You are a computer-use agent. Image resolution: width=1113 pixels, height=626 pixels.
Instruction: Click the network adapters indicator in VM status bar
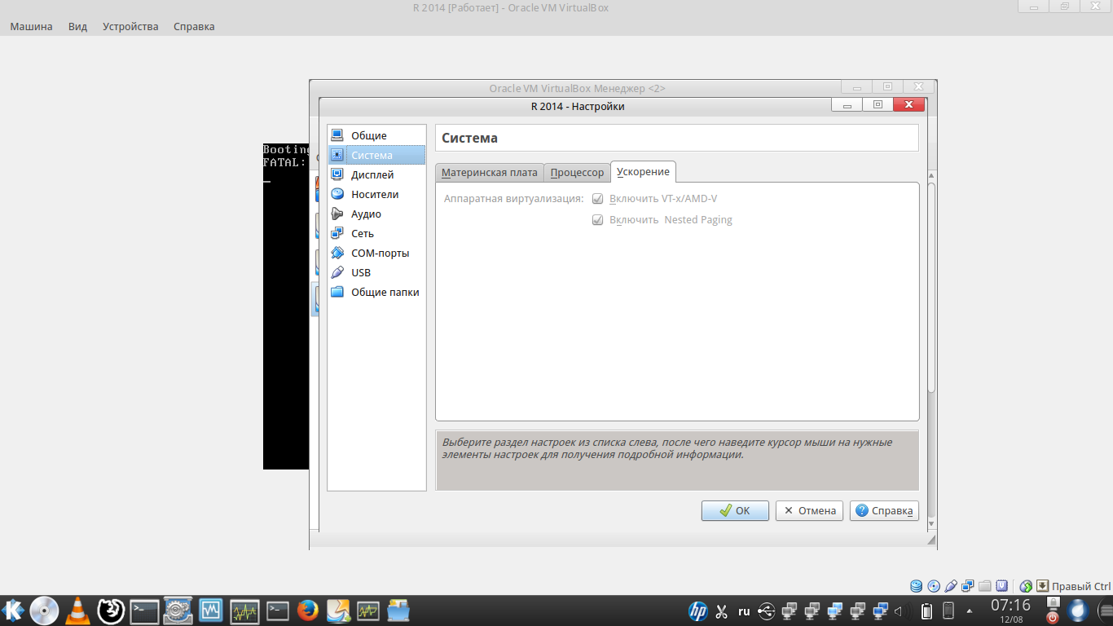[968, 586]
